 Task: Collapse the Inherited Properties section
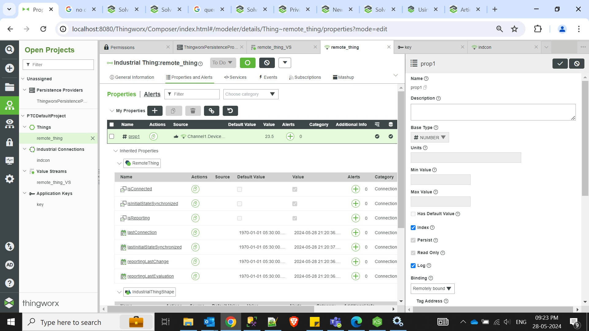[x=116, y=151]
